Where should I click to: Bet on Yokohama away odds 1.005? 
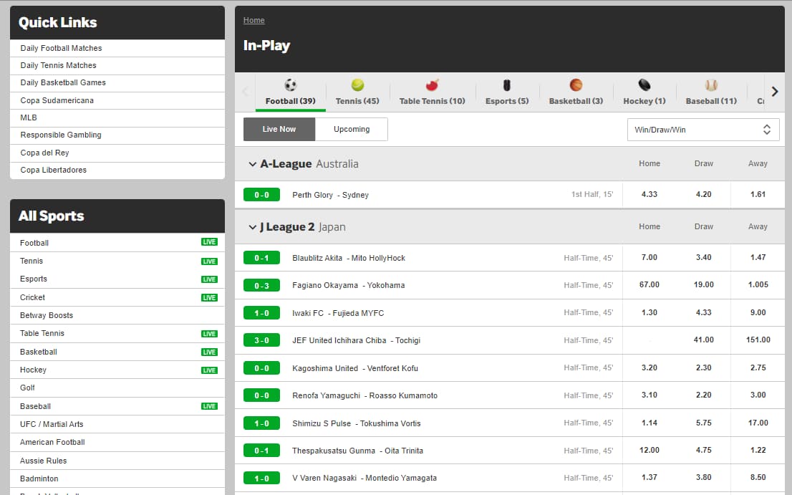758,285
